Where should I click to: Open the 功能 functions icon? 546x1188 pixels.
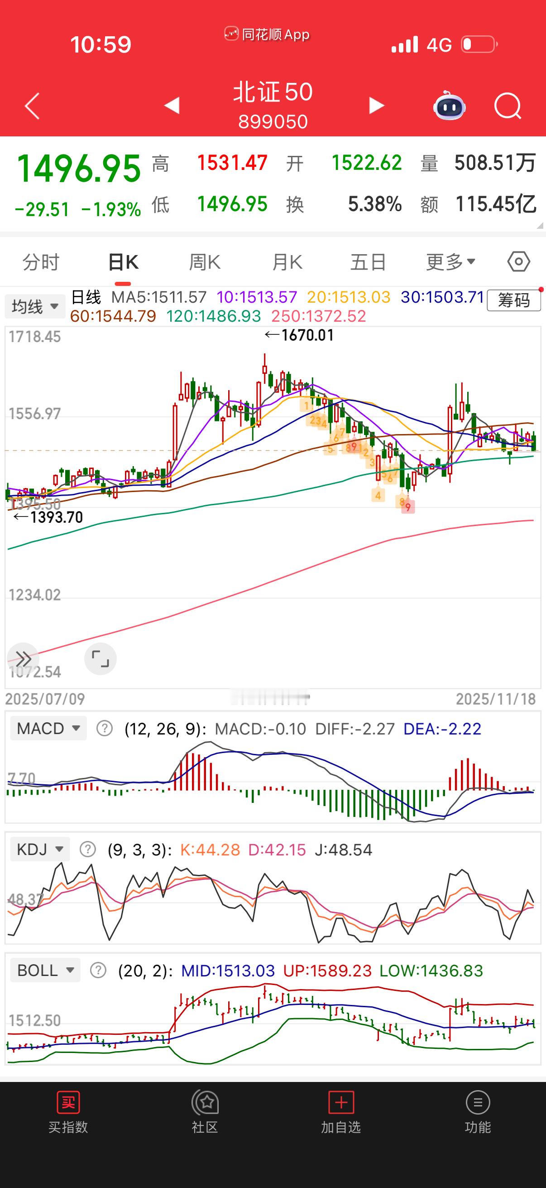(x=478, y=1102)
